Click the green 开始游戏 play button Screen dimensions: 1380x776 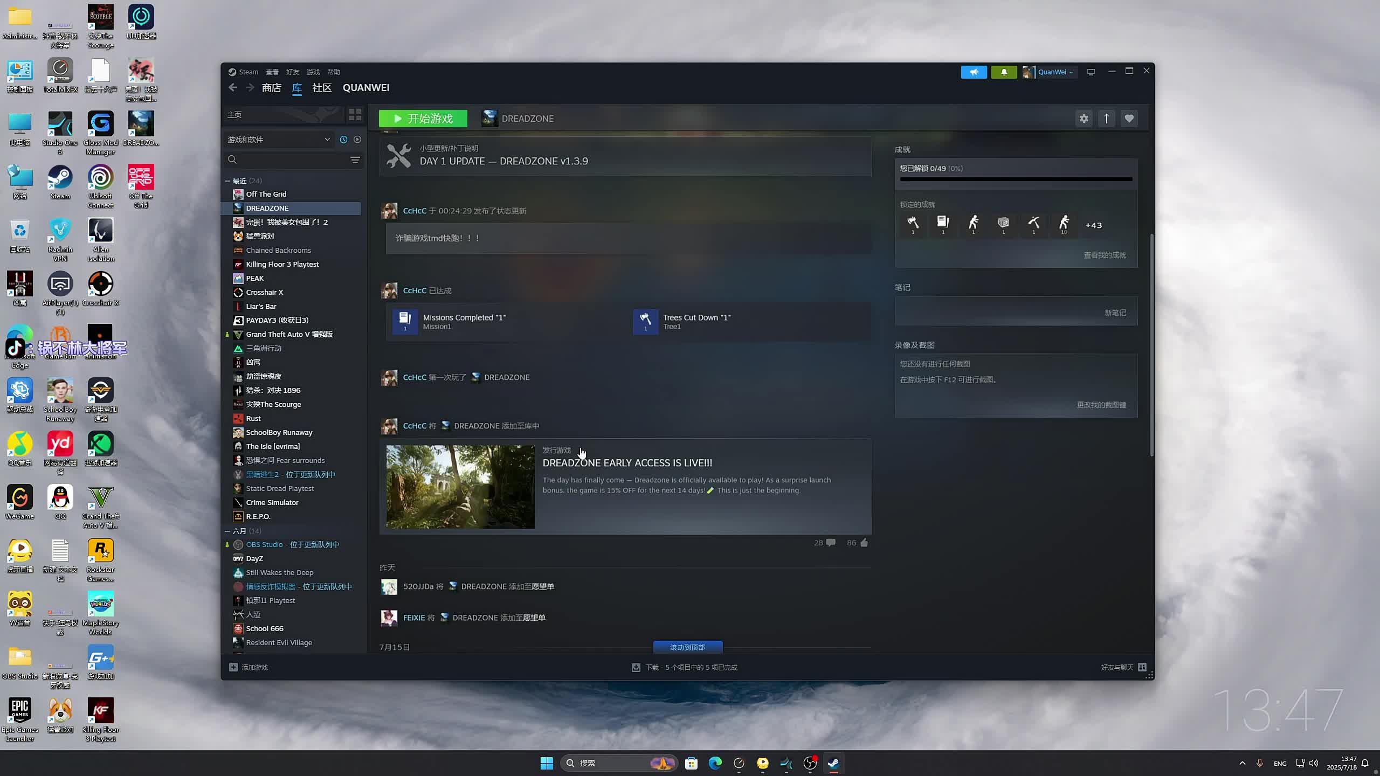(x=423, y=119)
